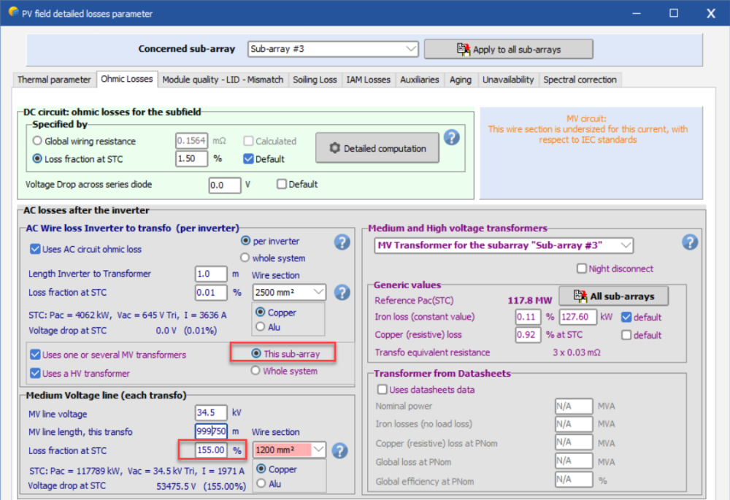
Task: Click help icon next to per inverter option
Action: [x=342, y=242]
